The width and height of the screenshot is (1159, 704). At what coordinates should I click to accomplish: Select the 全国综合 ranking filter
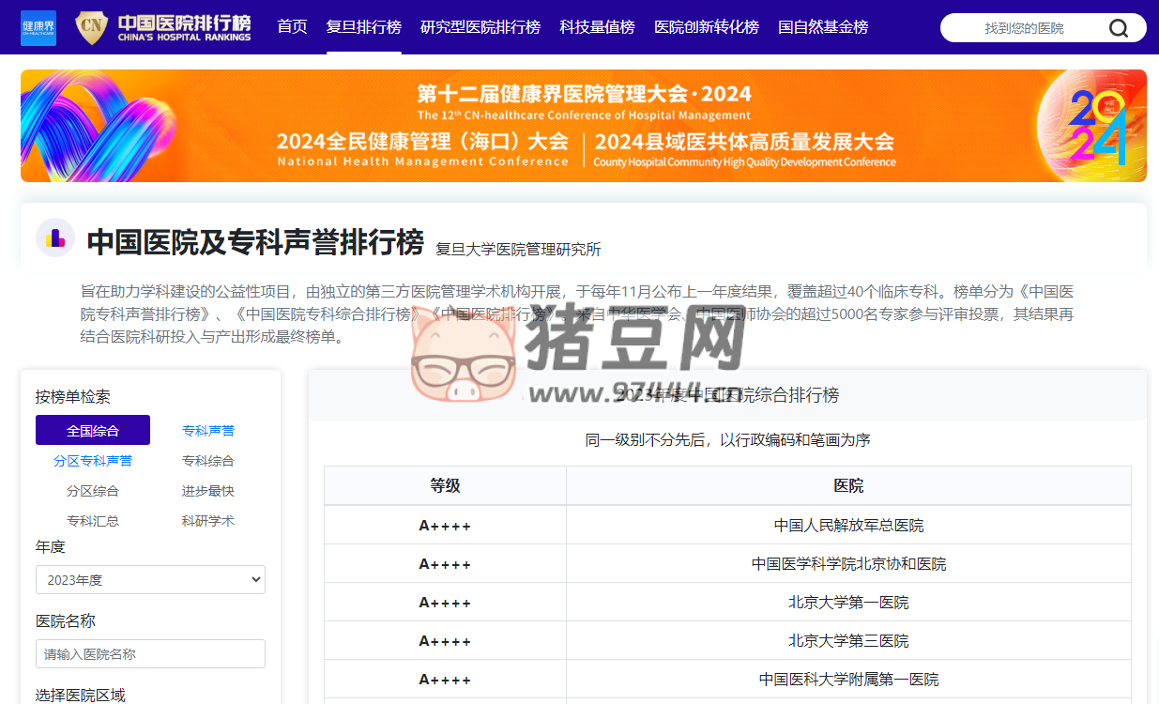click(93, 431)
